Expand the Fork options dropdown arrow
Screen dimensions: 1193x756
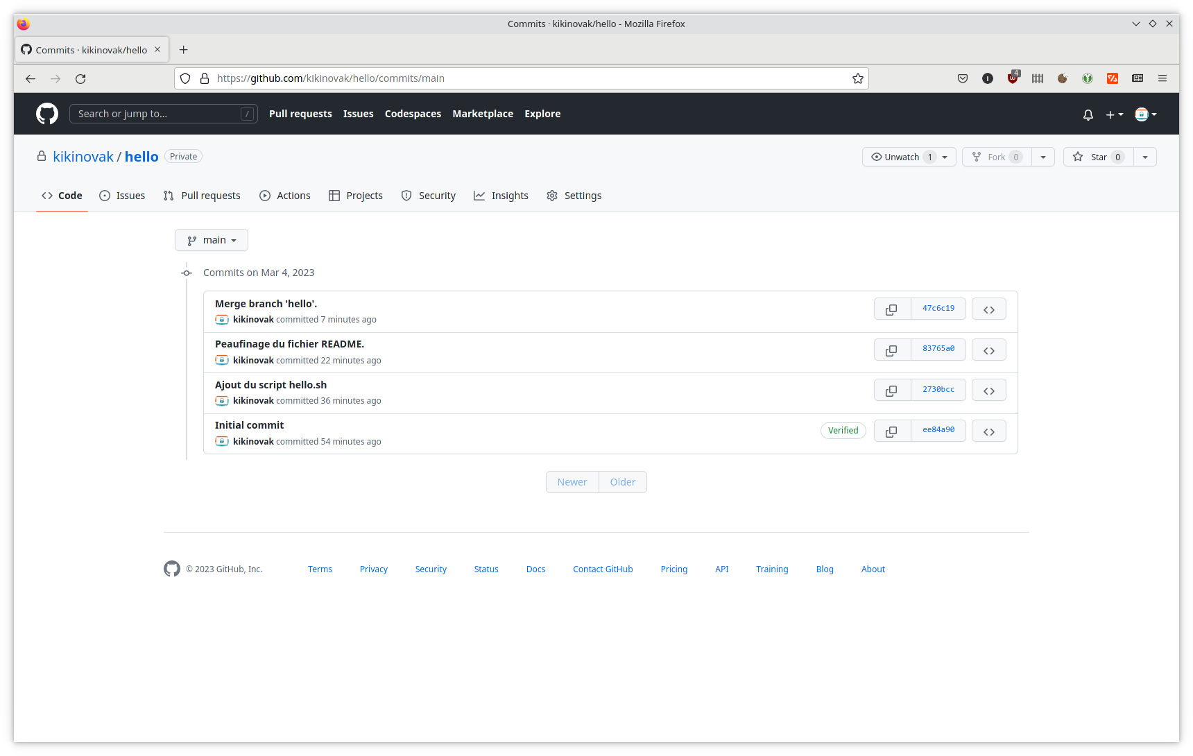1043,157
